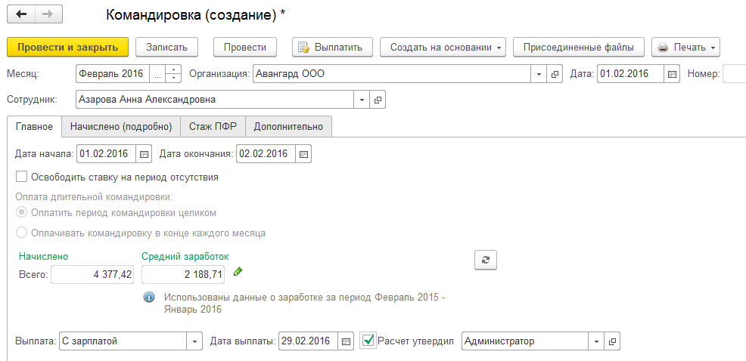Open Администратор record via open-form icon
Image resolution: width=746 pixels, height=361 pixels.
(612, 341)
